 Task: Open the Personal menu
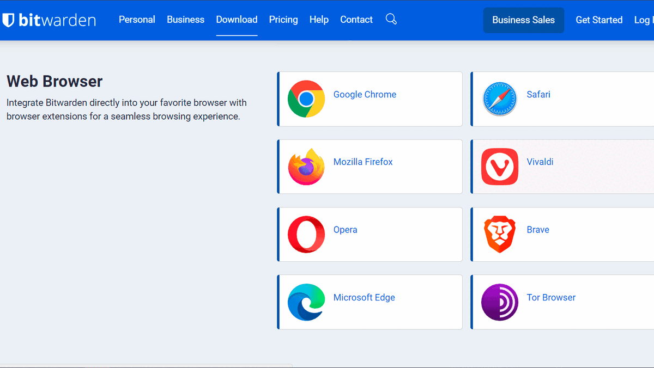click(137, 20)
